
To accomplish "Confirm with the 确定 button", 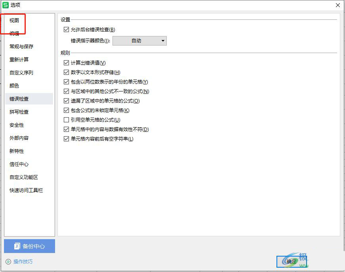I will tap(292, 262).
